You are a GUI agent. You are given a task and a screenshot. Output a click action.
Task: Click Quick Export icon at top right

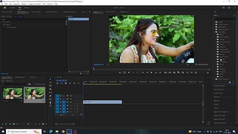pos(229,7)
